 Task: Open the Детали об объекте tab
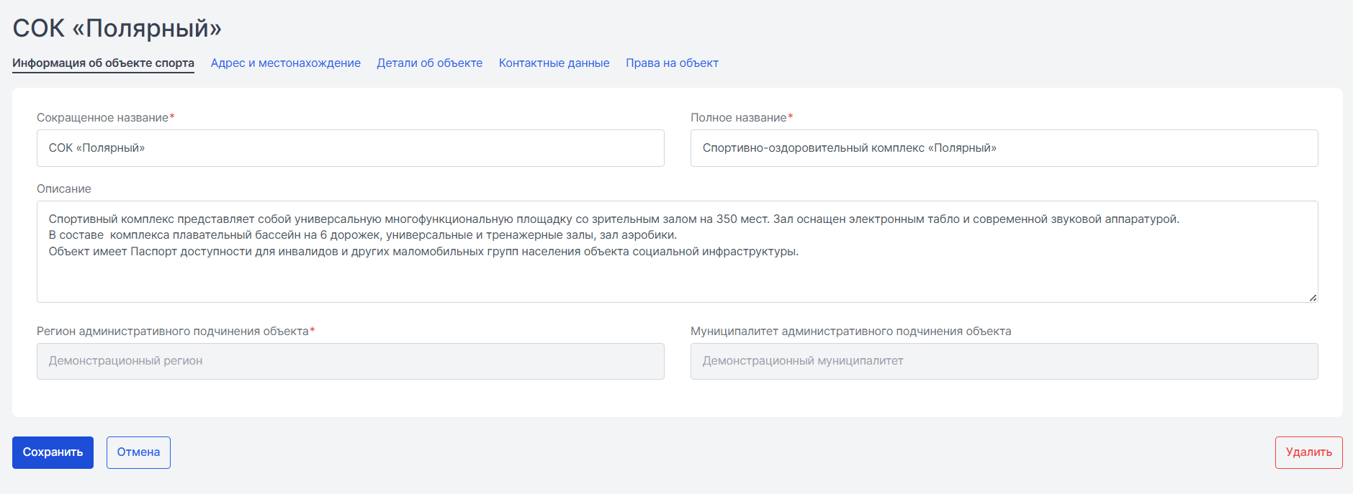point(429,63)
